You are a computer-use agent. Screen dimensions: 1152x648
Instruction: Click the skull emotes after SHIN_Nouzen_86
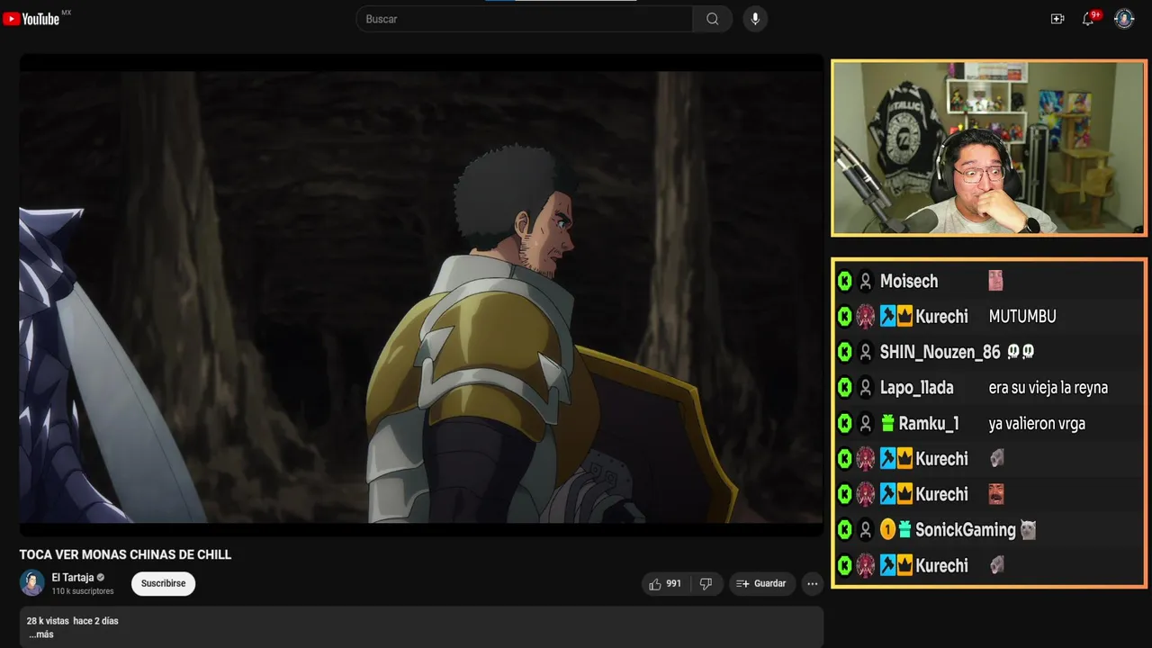(x=1020, y=352)
